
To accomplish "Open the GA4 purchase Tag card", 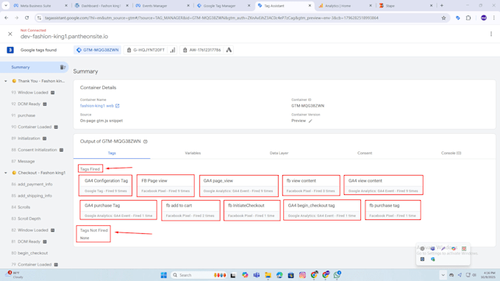I will (118, 210).
